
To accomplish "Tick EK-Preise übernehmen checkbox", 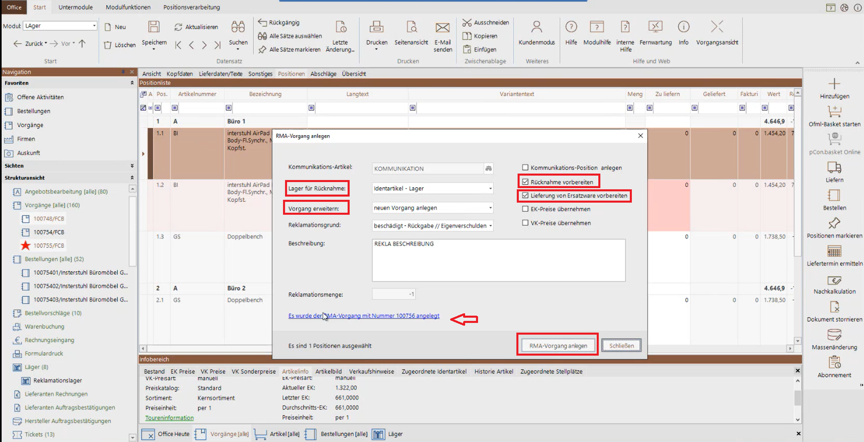I will [525, 209].
